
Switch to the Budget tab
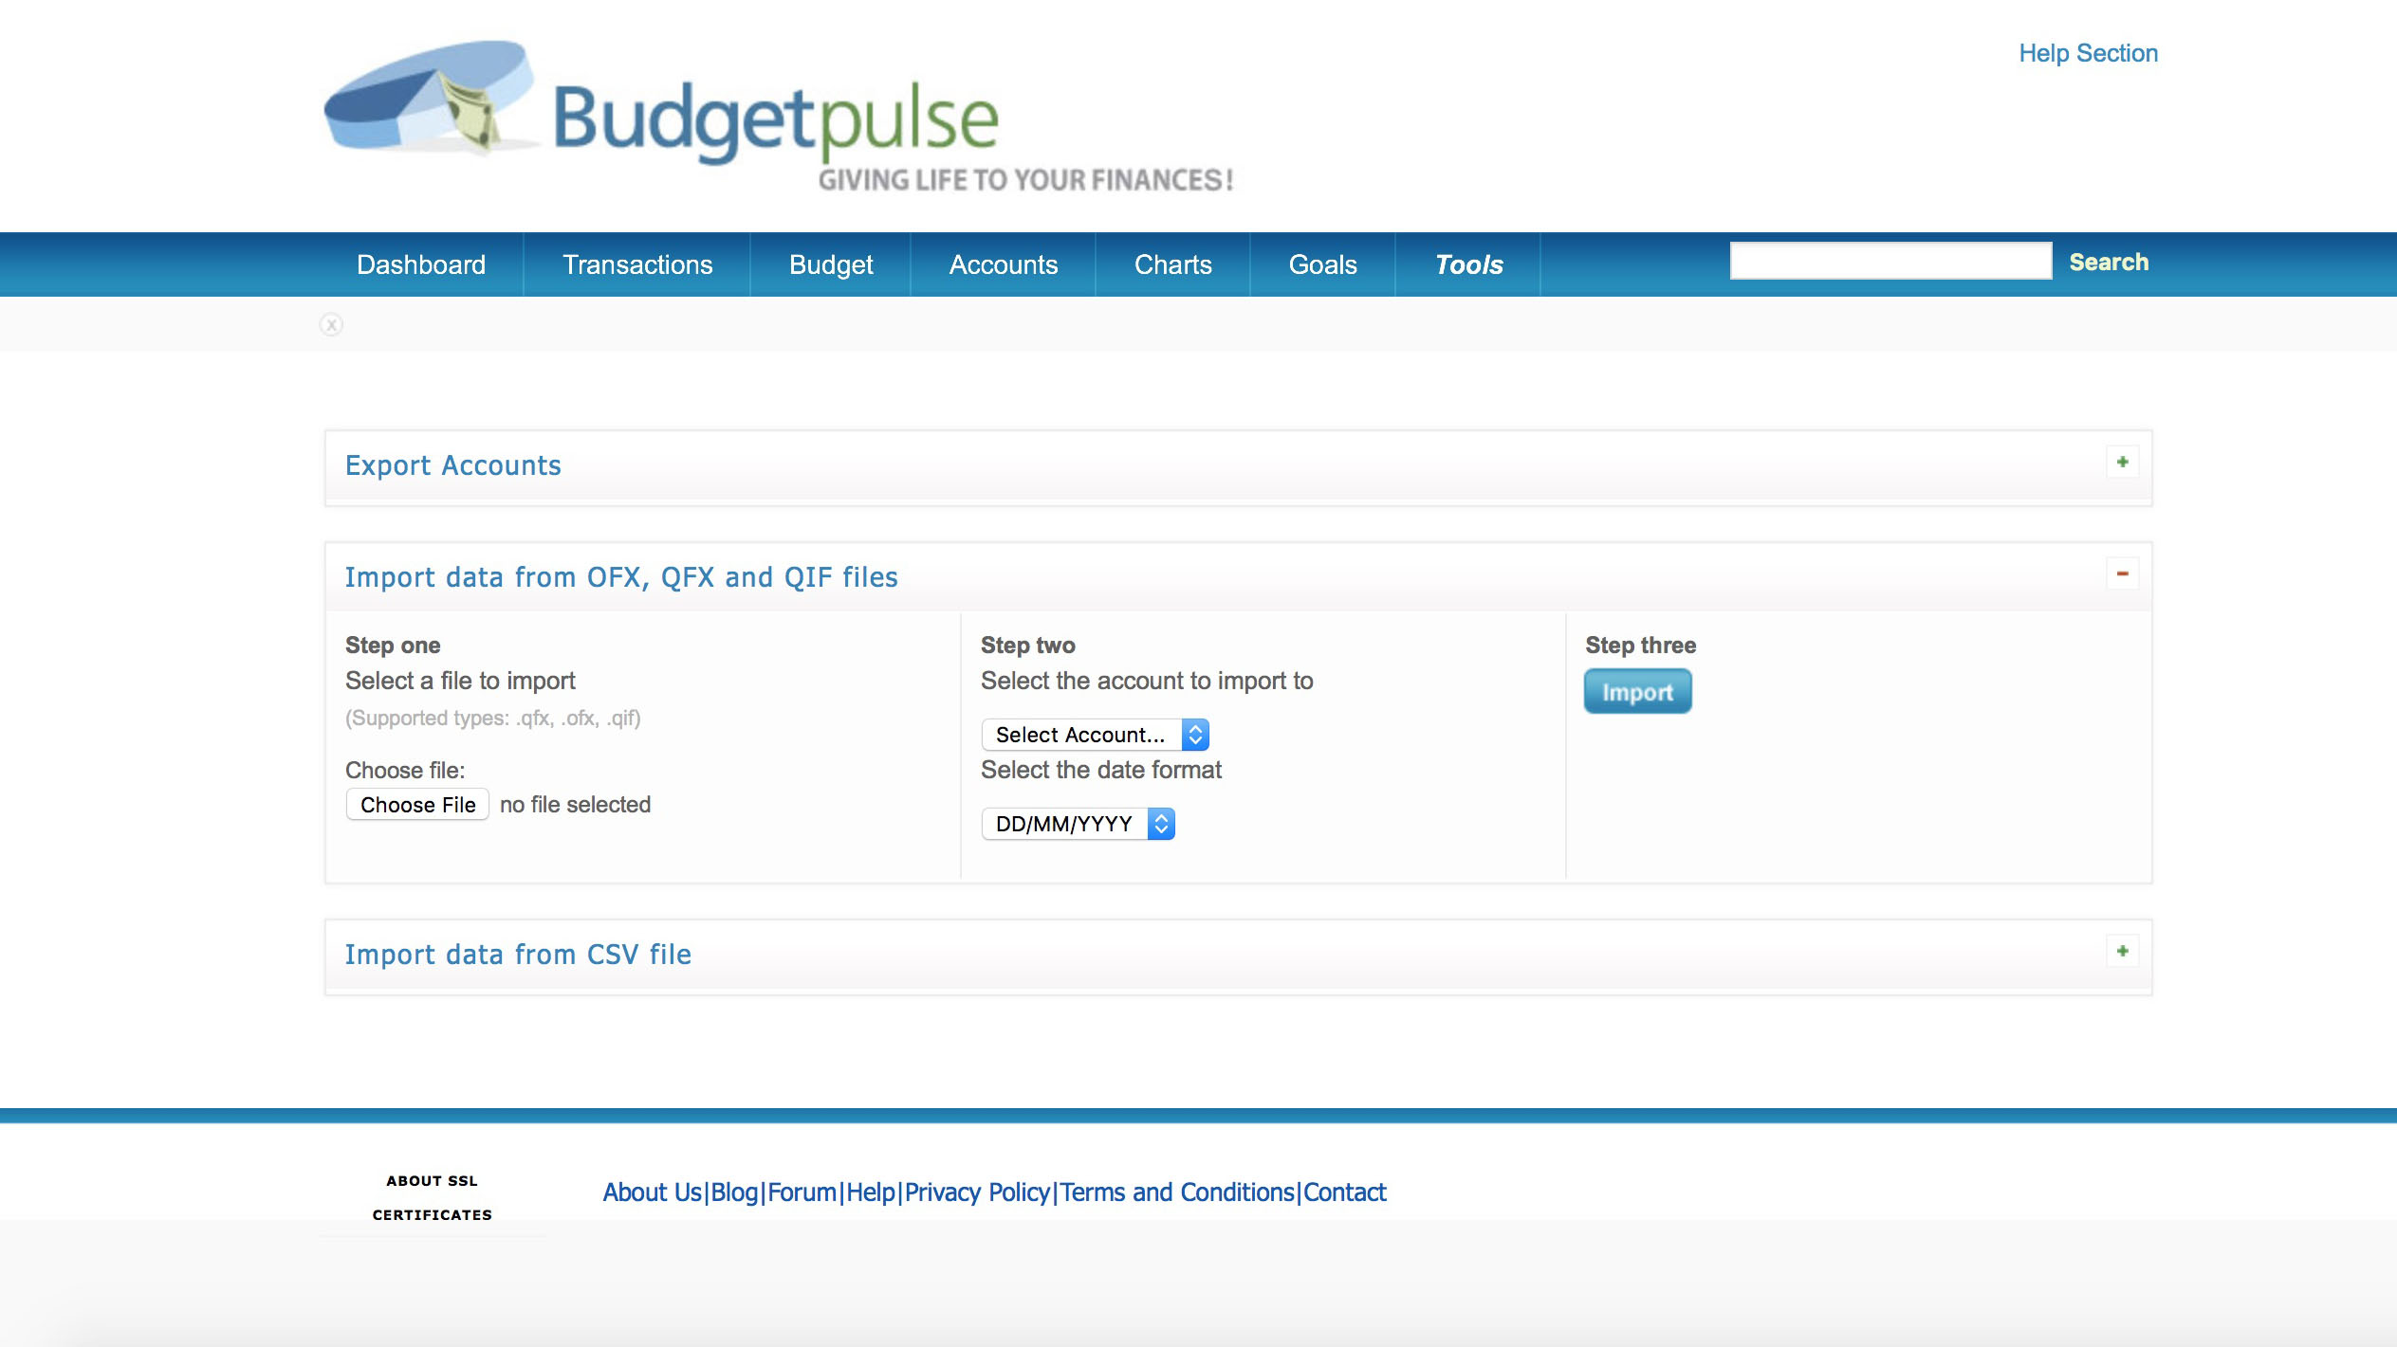[x=831, y=264]
